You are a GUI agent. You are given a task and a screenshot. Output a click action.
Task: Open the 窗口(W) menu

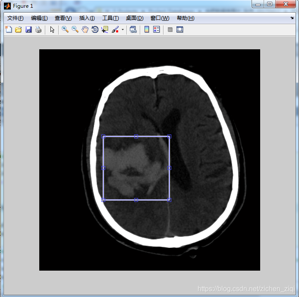[160, 18]
